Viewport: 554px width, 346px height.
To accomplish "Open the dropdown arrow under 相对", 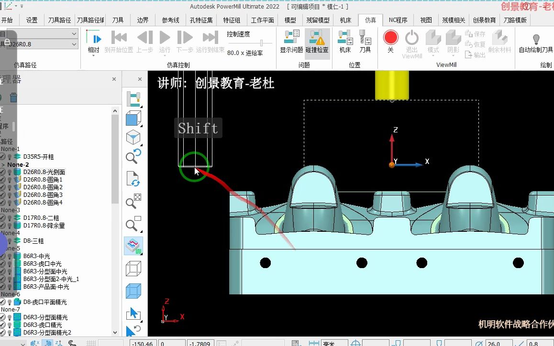I will tap(93, 56).
